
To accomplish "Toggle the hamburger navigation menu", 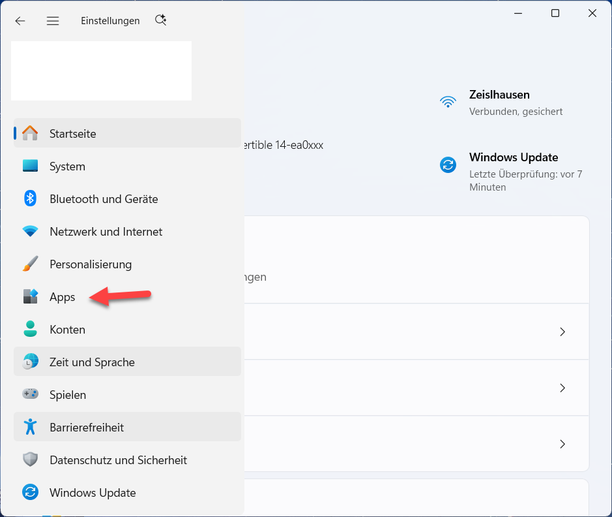I will (x=53, y=21).
